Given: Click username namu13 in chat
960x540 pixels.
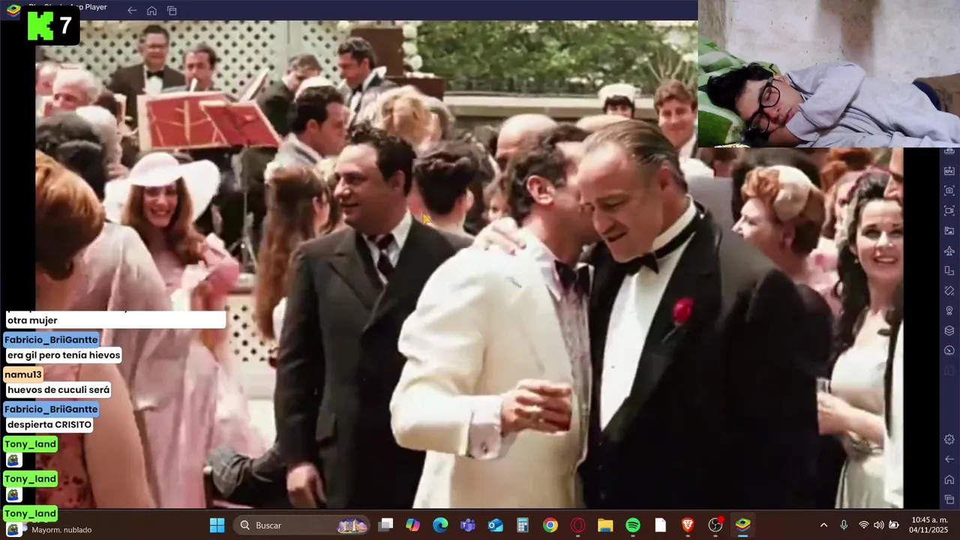Looking at the screenshot, I should pyautogui.click(x=23, y=374).
